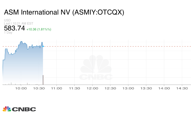Viewport: 191px width, 119px height.
Task: Click the 11:00 time axis label
Action: point(57,89)
